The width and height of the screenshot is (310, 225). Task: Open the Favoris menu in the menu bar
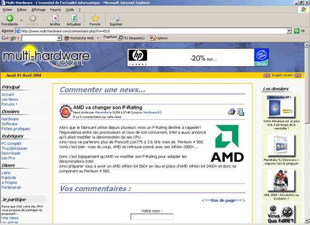56,10
